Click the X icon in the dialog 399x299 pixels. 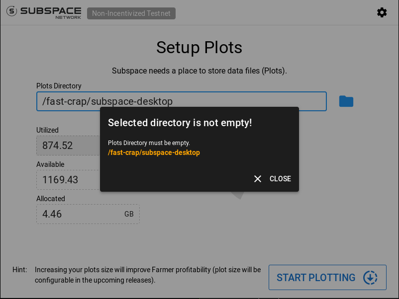click(258, 179)
